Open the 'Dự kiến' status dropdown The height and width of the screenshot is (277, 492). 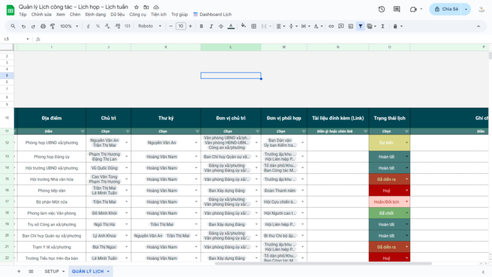[x=407, y=142]
